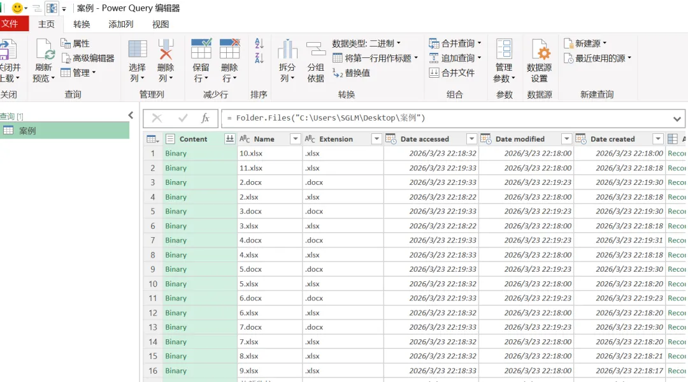Click the Split Column (拆分列) icon
The height and width of the screenshot is (382, 688).
287,49
